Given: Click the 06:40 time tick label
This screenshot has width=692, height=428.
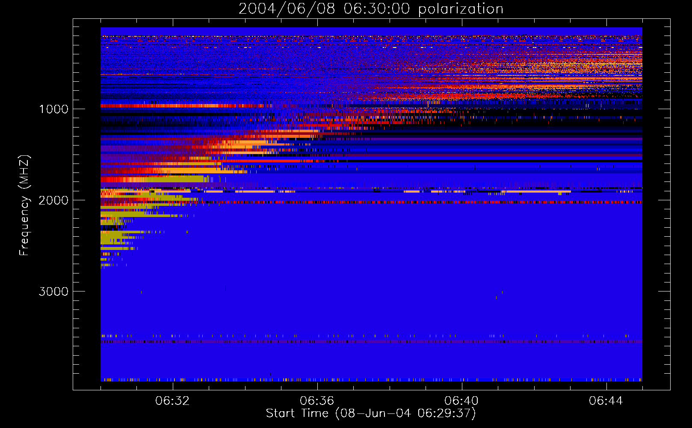Looking at the screenshot, I should coord(461,401).
